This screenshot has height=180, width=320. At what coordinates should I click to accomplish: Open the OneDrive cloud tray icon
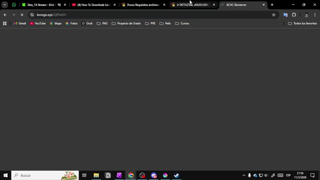[255, 175]
